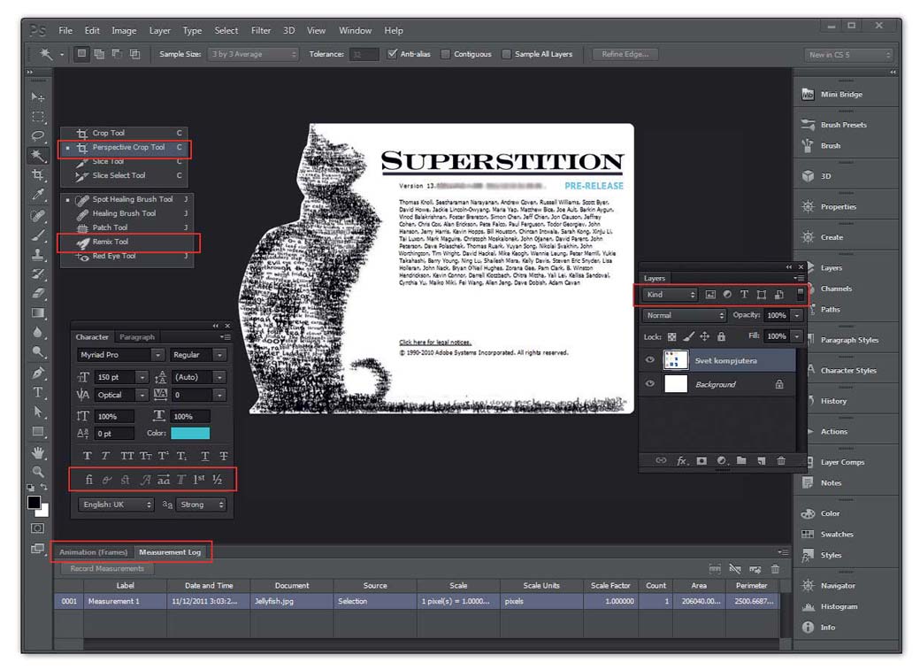Screen dimensions: 920x670
Task: Delete layer with Layers panel trash icon
Action: tap(781, 461)
